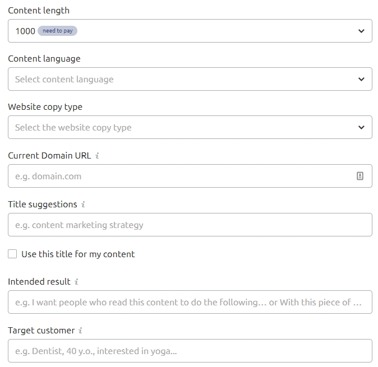Click the info icon beside Target customer
This screenshot has width=378, height=367.
[81, 331]
